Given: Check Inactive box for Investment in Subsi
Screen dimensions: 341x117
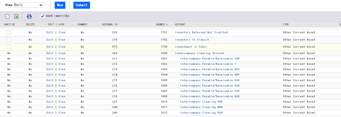Looking at the screenshot, I should click(x=8, y=47).
